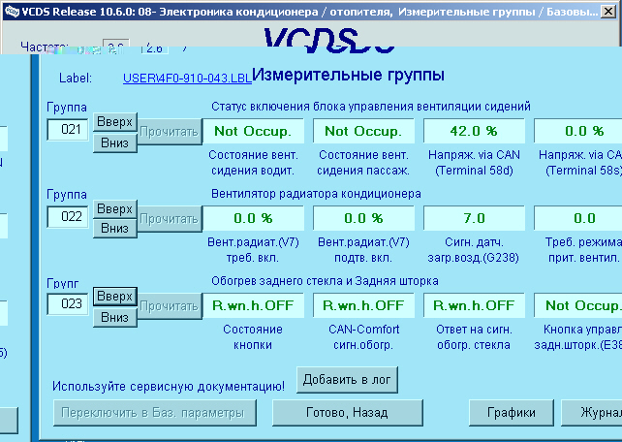Select CAN-Comfort сигн.обогр. R.wn.h.OFF value
622x442 pixels.
pyautogui.click(x=363, y=305)
